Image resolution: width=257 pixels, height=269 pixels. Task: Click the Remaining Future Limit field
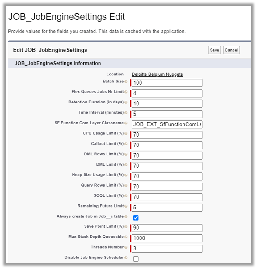(167, 208)
